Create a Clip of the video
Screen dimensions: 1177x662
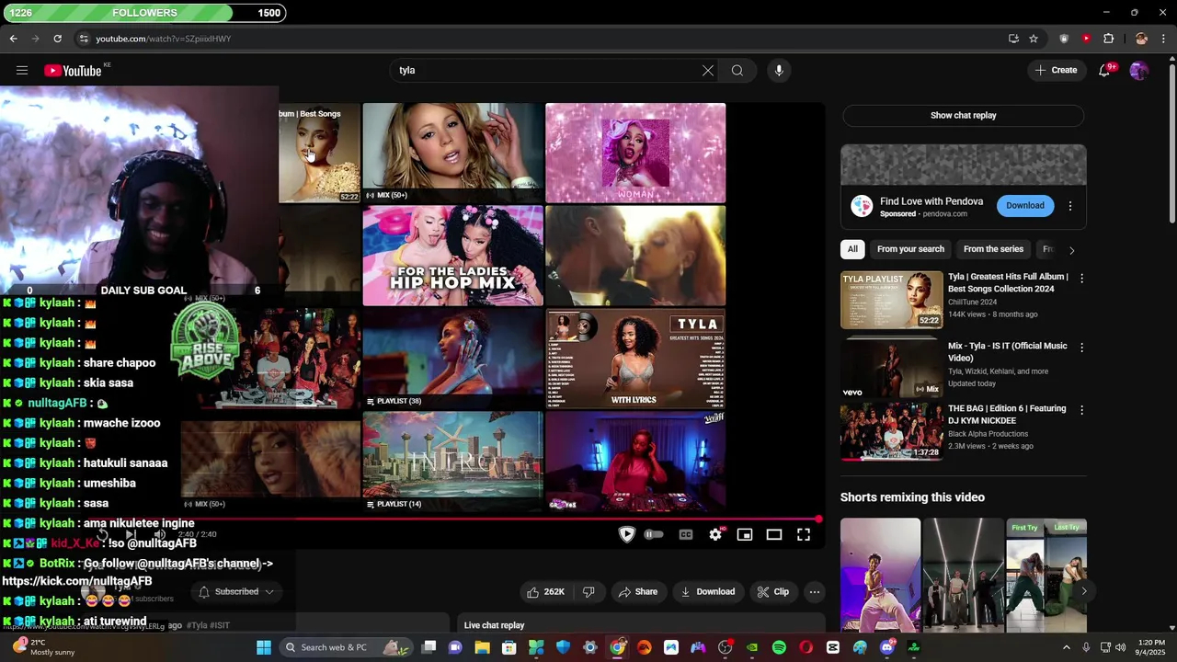pos(772,591)
